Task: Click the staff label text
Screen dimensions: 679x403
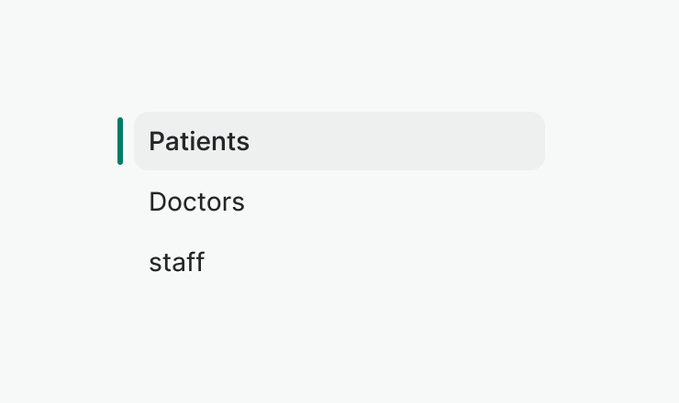Action: pyautogui.click(x=176, y=263)
